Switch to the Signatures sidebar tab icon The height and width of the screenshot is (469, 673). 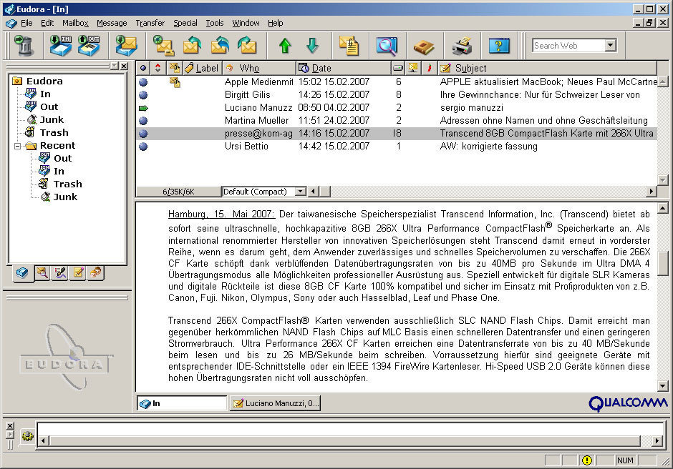[60, 272]
